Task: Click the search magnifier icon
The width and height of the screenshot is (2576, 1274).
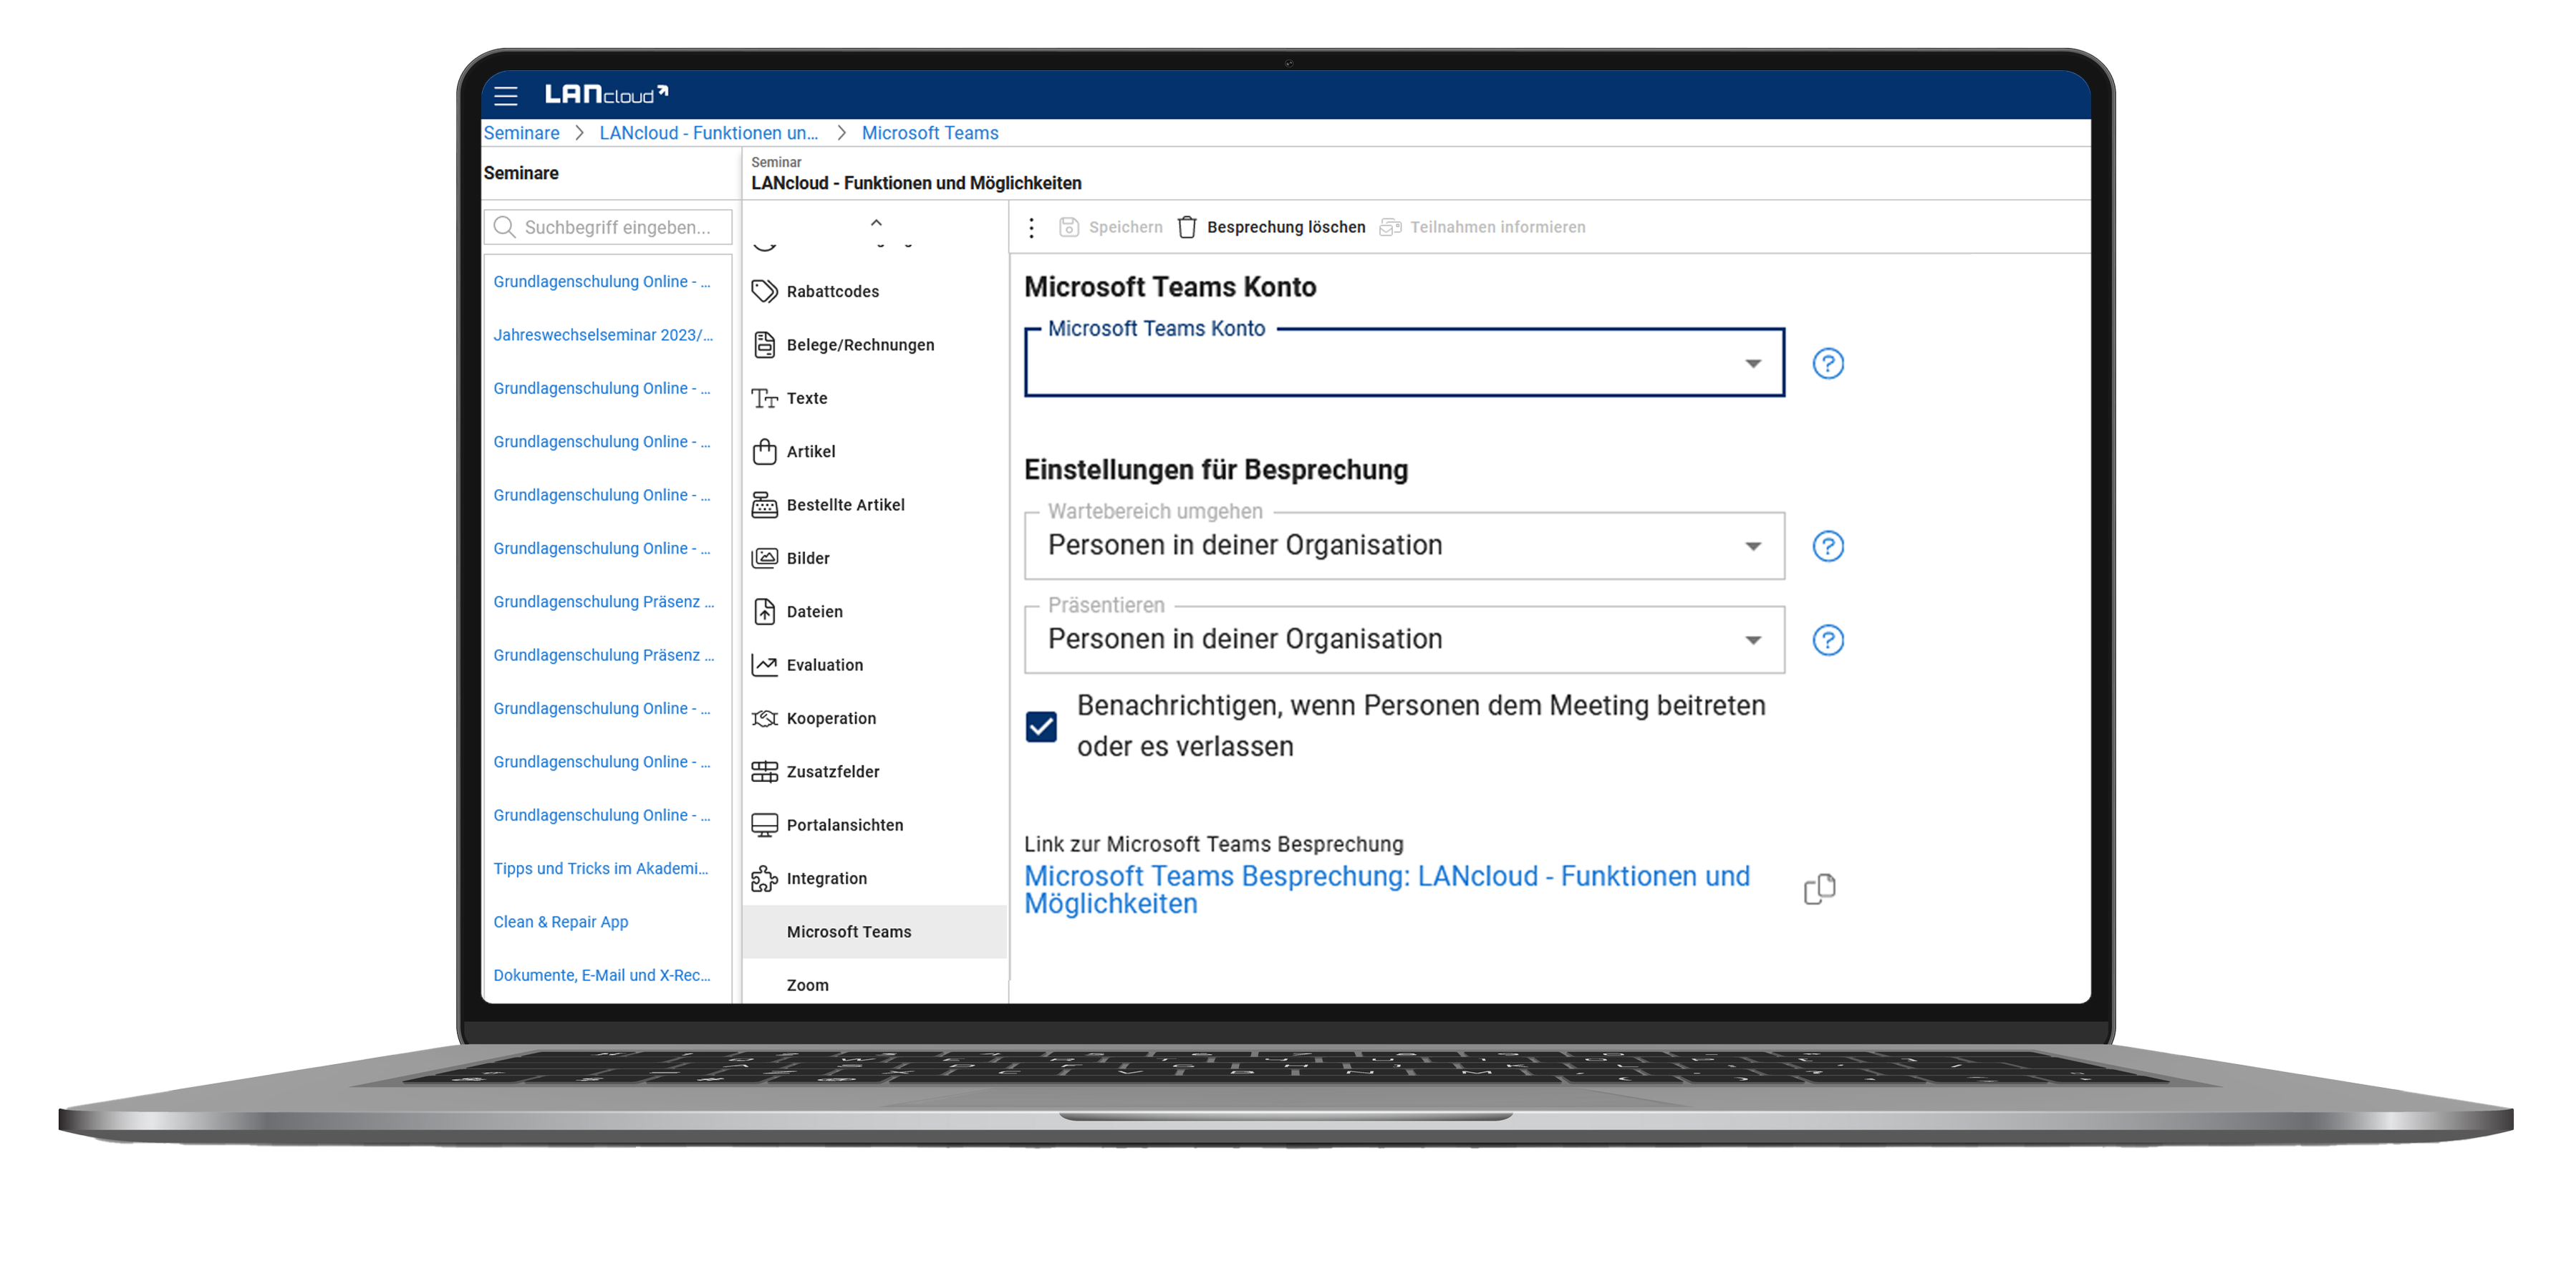Action: (x=505, y=227)
